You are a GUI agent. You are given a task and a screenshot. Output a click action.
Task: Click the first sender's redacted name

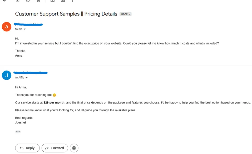pyautogui.click(x=29, y=24)
